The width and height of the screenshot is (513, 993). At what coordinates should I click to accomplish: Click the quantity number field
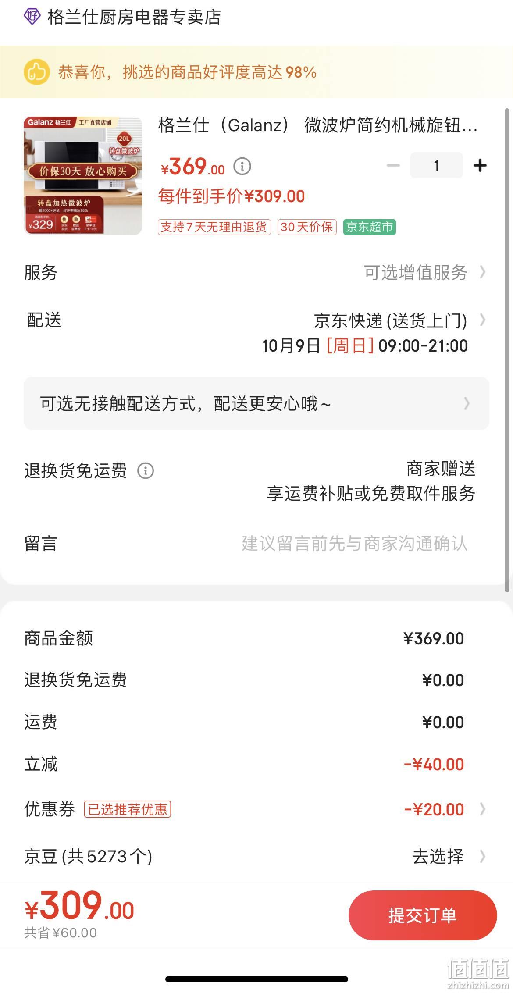(x=436, y=165)
